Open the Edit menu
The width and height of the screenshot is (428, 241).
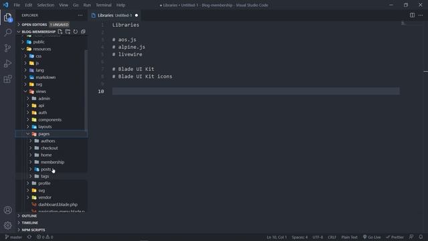point(28,5)
